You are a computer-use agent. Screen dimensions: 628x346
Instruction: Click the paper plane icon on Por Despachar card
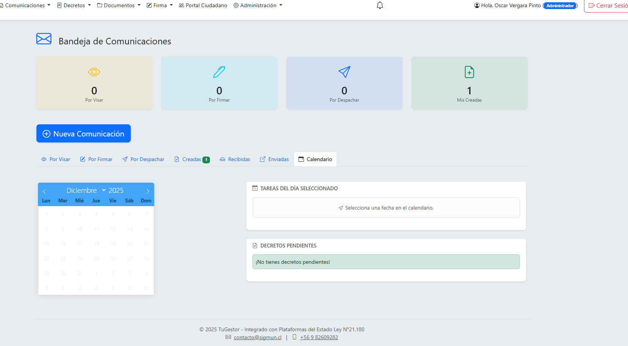(344, 72)
